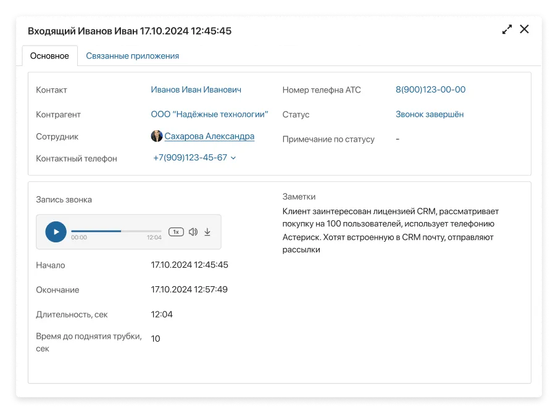The height and width of the screenshot is (412, 558).
Task: Open contact Иванов Иван Иванович
Action: click(196, 89)
